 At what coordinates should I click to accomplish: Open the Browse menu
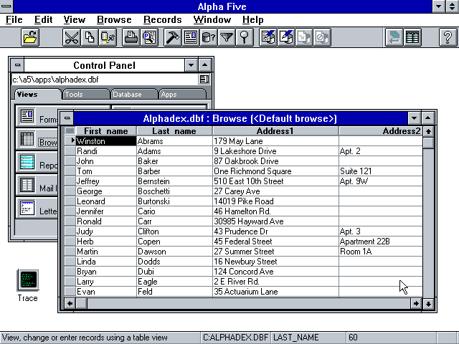tap(114, 19)
